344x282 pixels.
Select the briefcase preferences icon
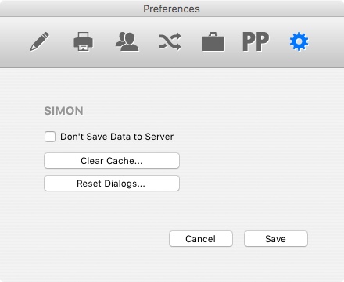coord(213,41)
